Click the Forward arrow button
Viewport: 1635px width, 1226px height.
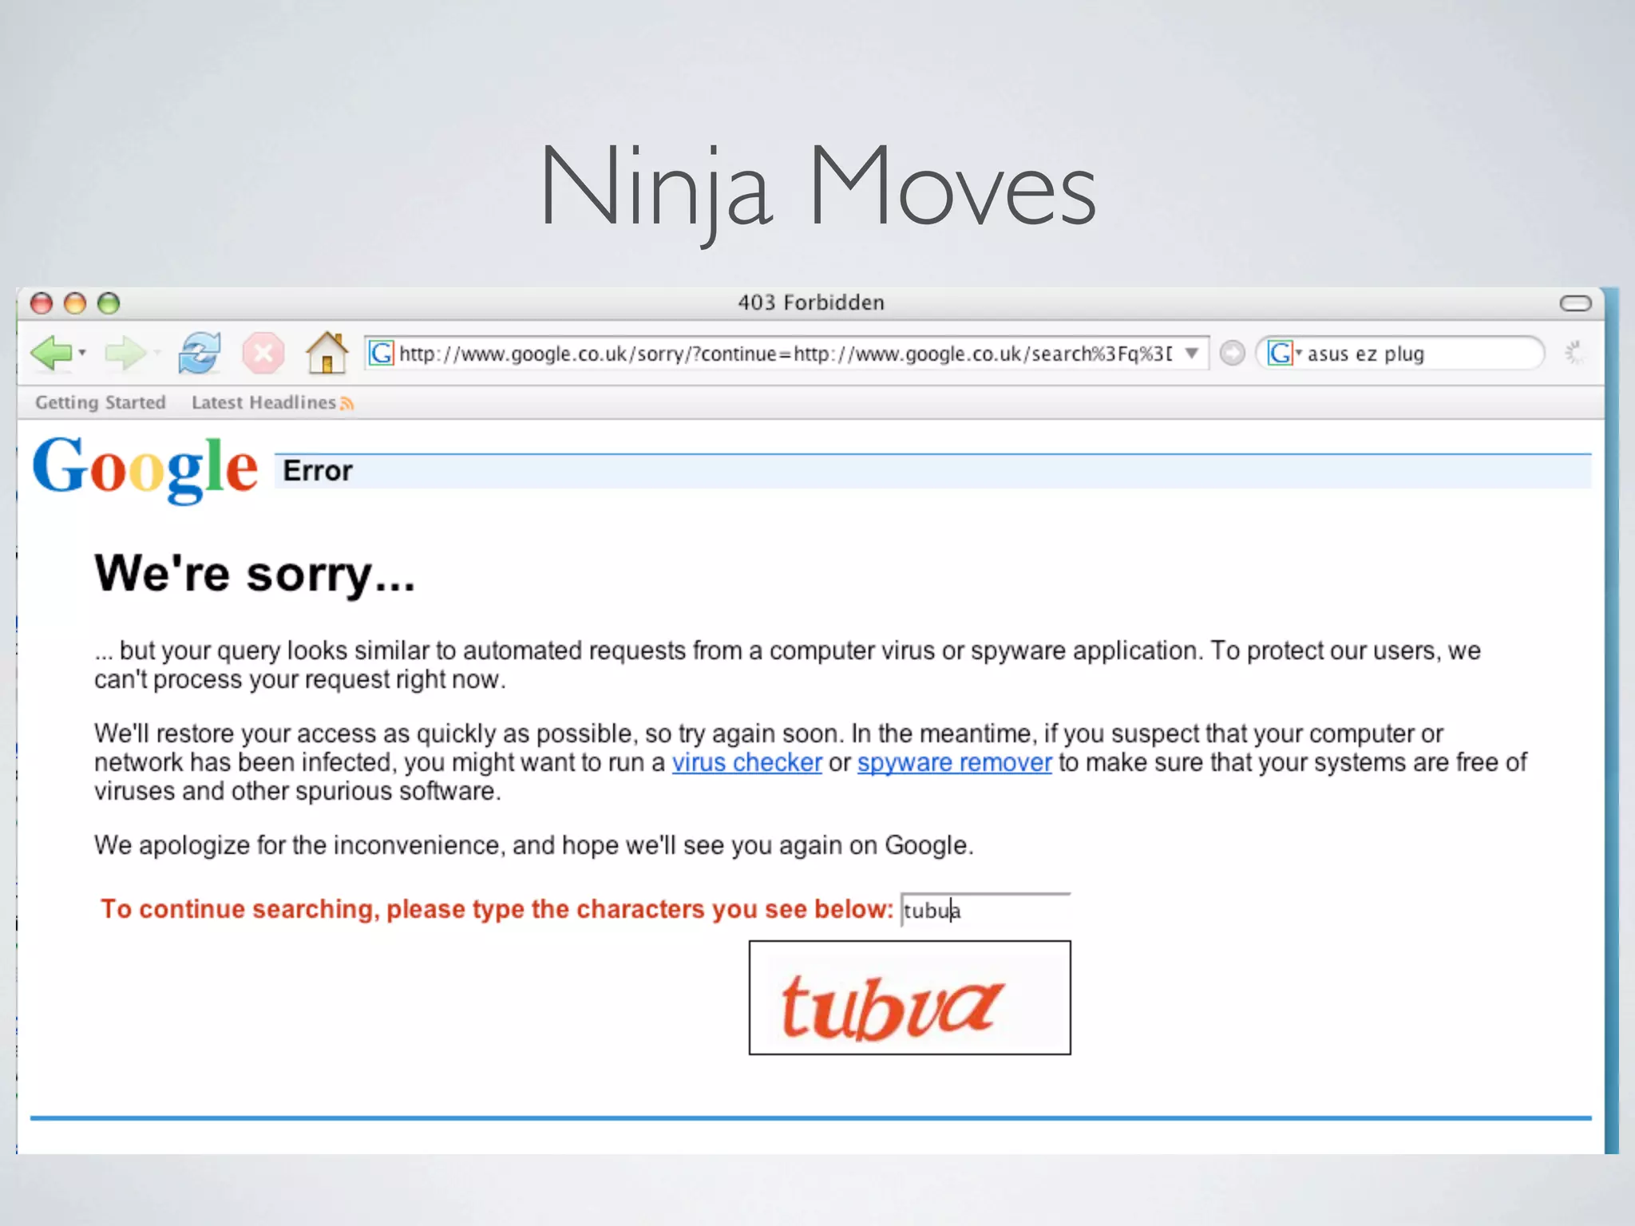[125, 353]
